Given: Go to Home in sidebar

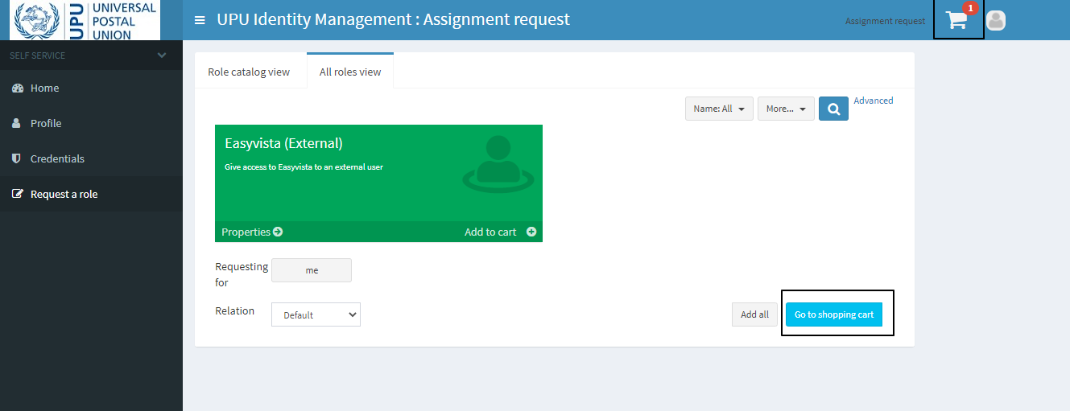Looking at the screenshot, I should click(x=91, y=88).
